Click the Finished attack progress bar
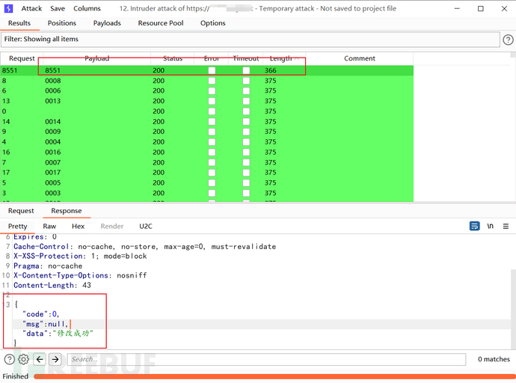This screenshot has width=516, height=383. (274, 376)
